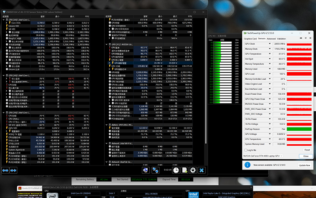Click the Intel CPU logo in the system summary window
The height and width of the screenshot is (198, 316).
tap(53, 195)
